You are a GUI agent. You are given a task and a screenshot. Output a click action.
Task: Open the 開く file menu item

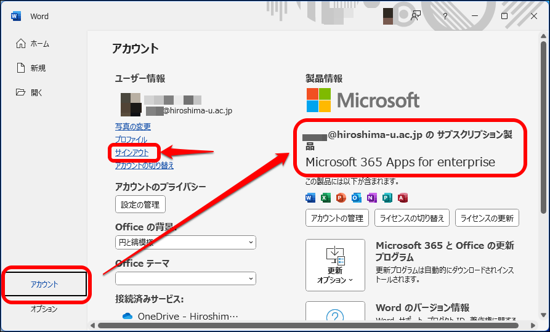point(30,92)
